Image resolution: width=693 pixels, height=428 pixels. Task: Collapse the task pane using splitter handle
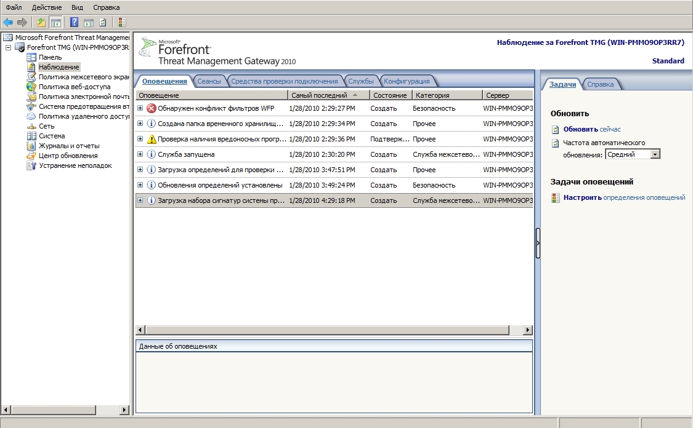tap(538, 243)
